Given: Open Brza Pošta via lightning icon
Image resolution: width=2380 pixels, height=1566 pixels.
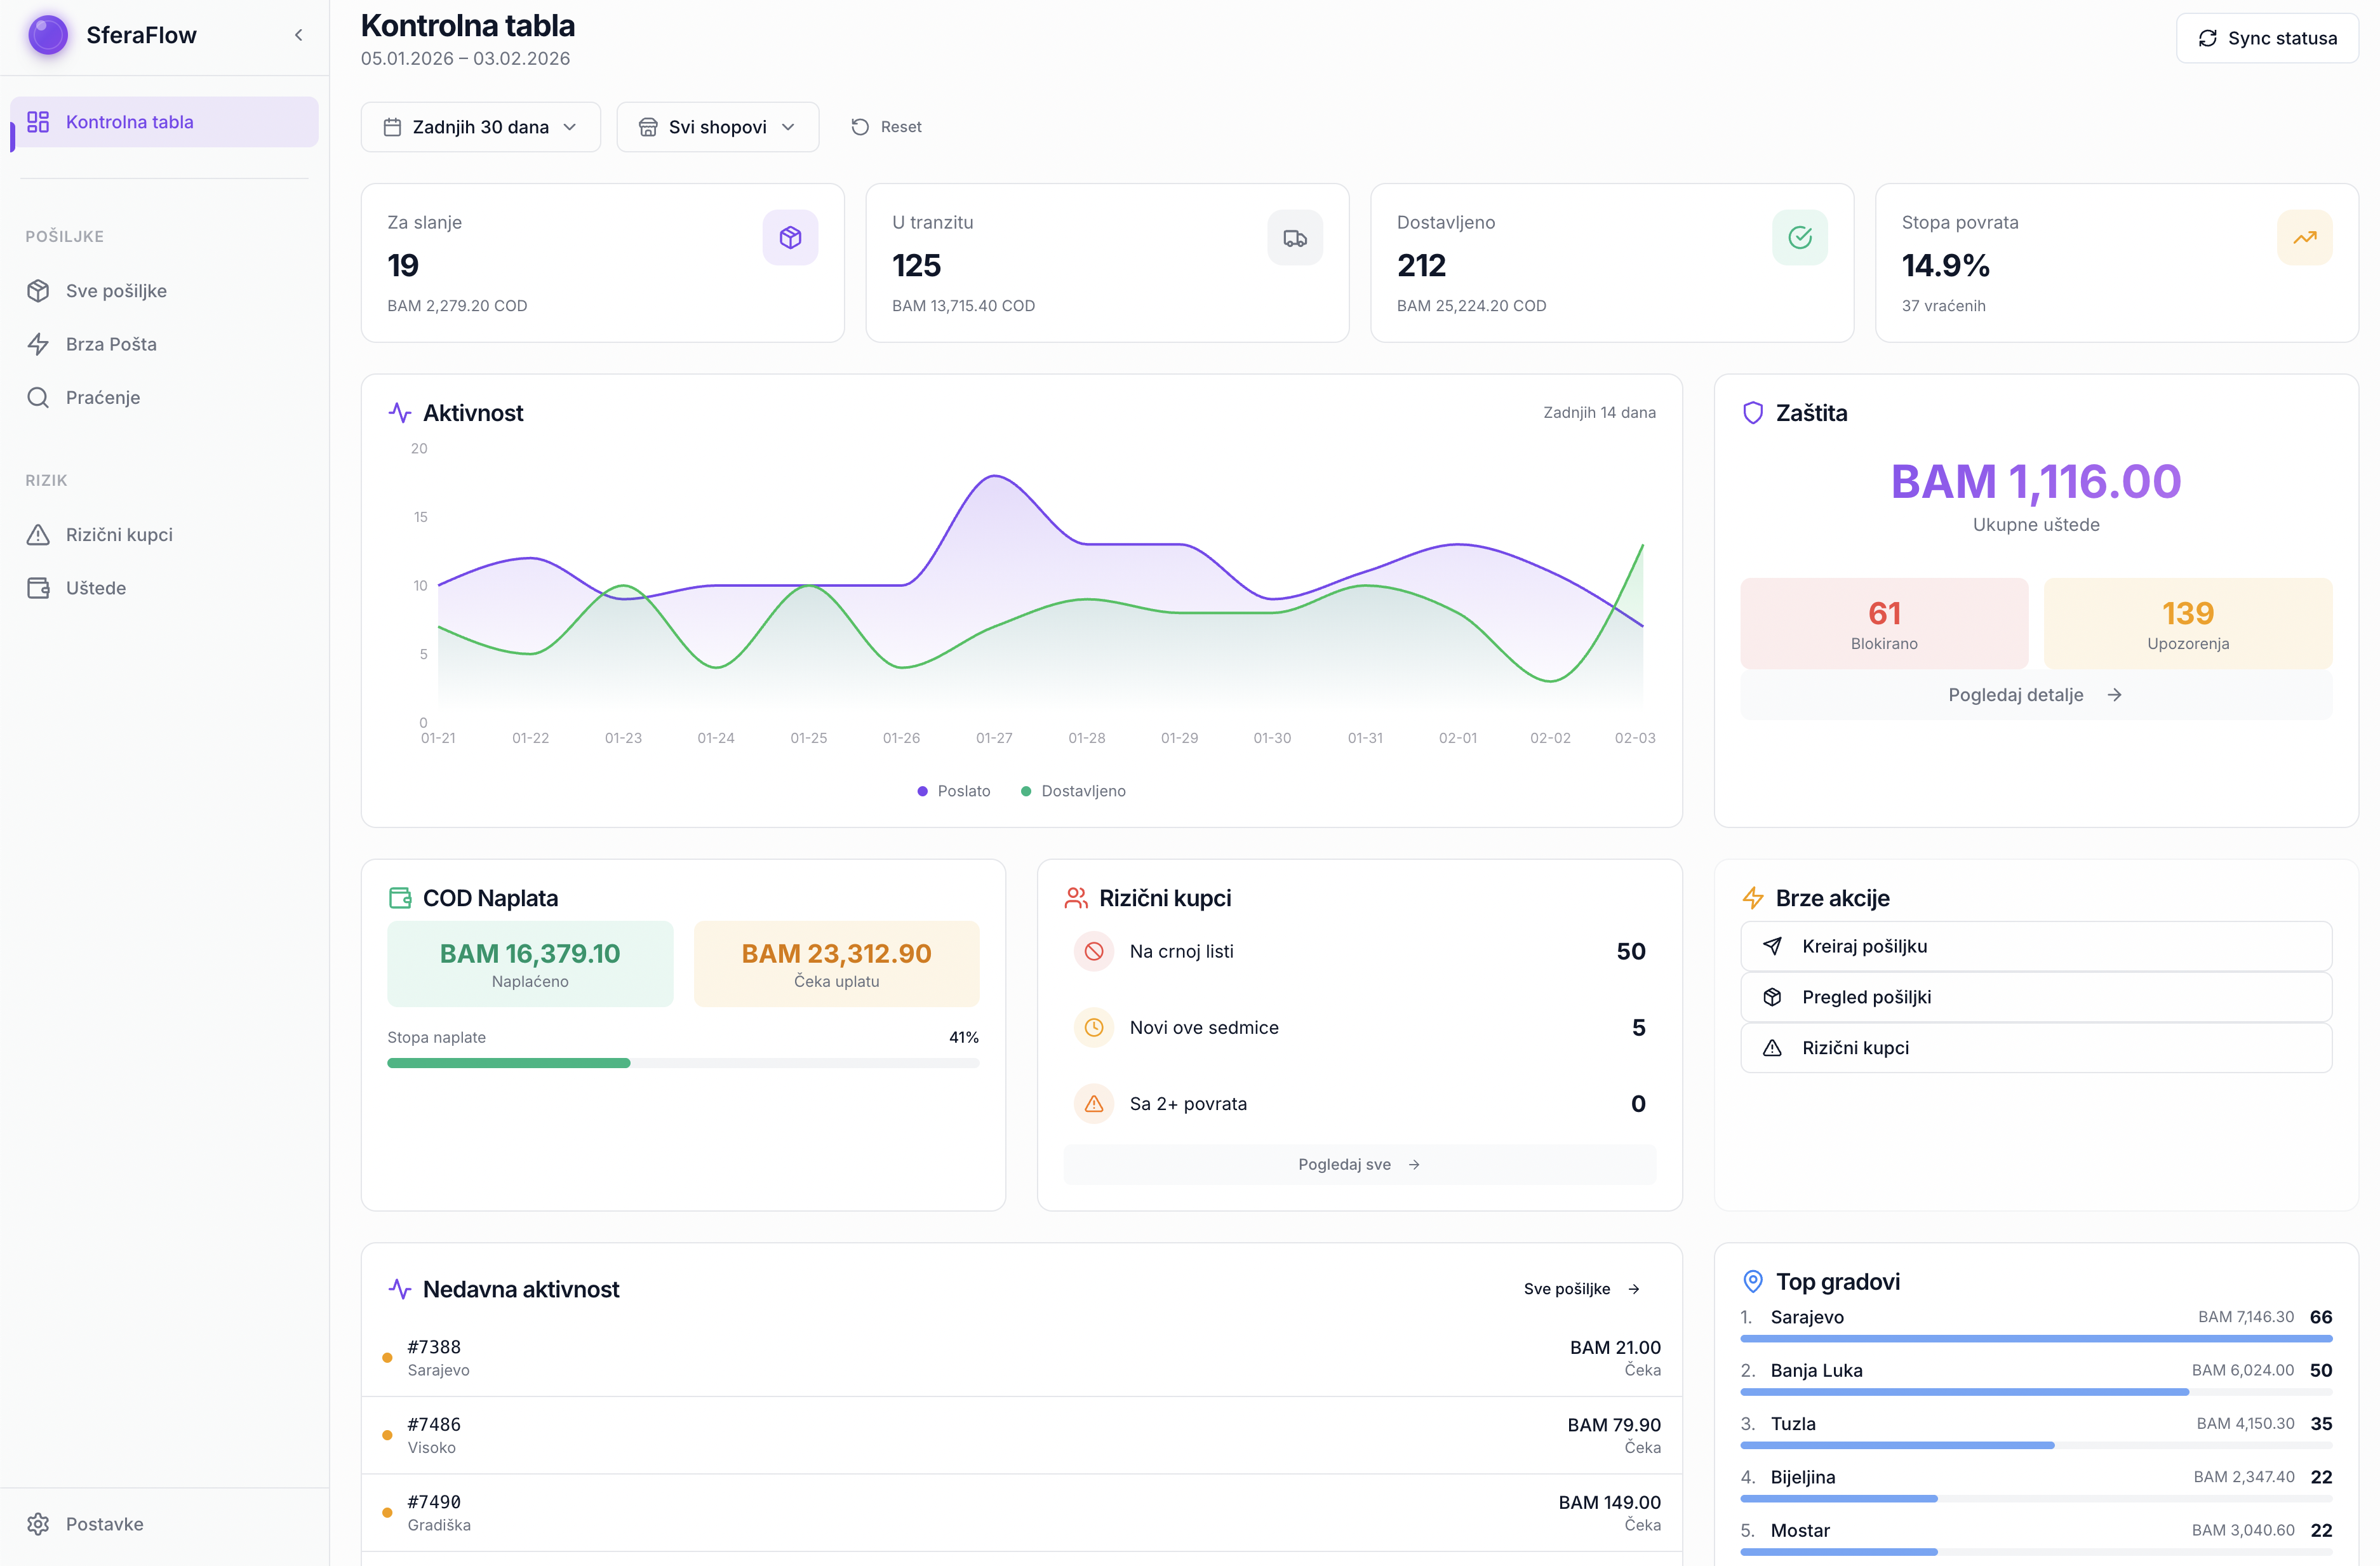Looking at the screenshot, I should (38, 344).
